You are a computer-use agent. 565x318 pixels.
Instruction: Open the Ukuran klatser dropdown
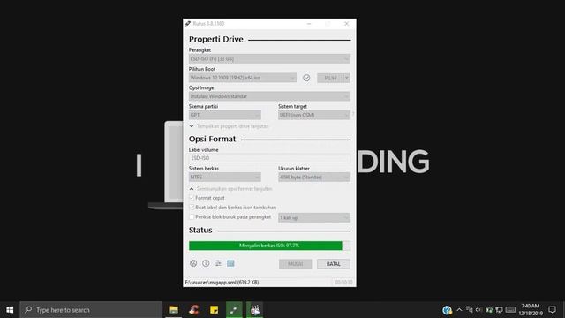coord(314,177)
